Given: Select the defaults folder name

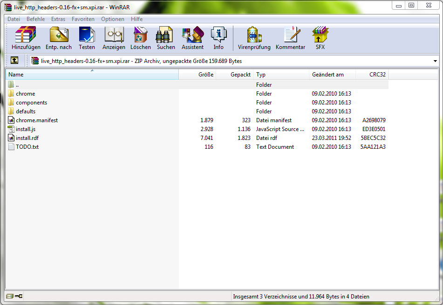Looking at the screenshot, I should [x=26, y=111].
